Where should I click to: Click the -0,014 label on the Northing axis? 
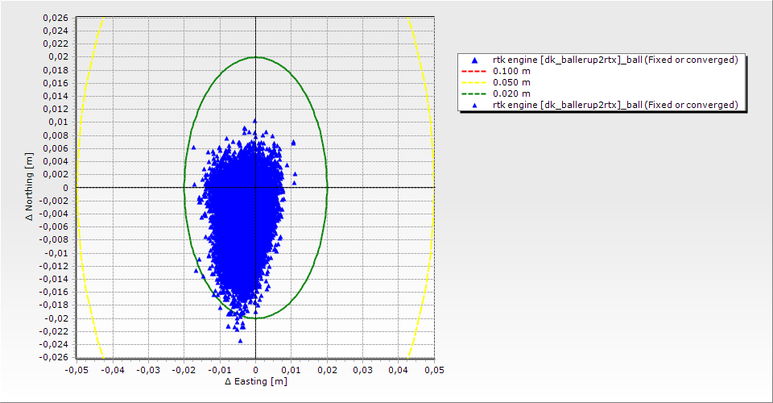click(x=54, y=279)
